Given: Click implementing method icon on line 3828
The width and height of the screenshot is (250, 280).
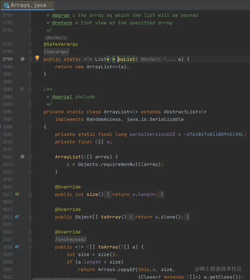Looking at the screenshot, I should 17,247.
